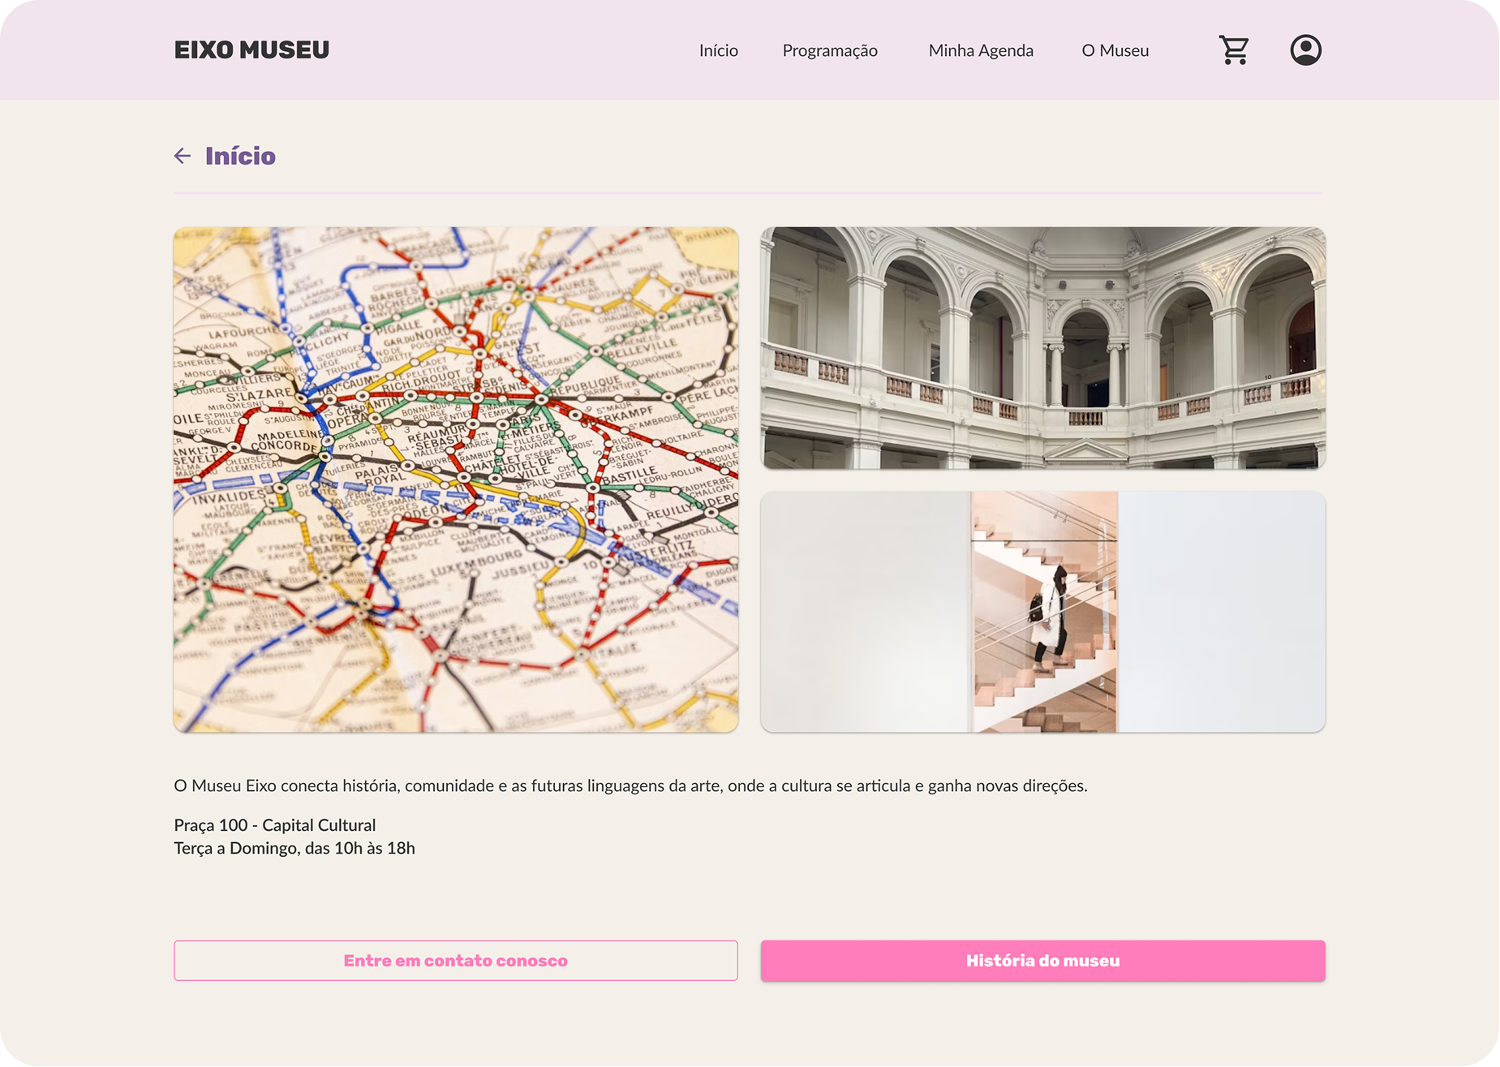
Task: Open the user profile icon
Action: (x=1305, y=50)
